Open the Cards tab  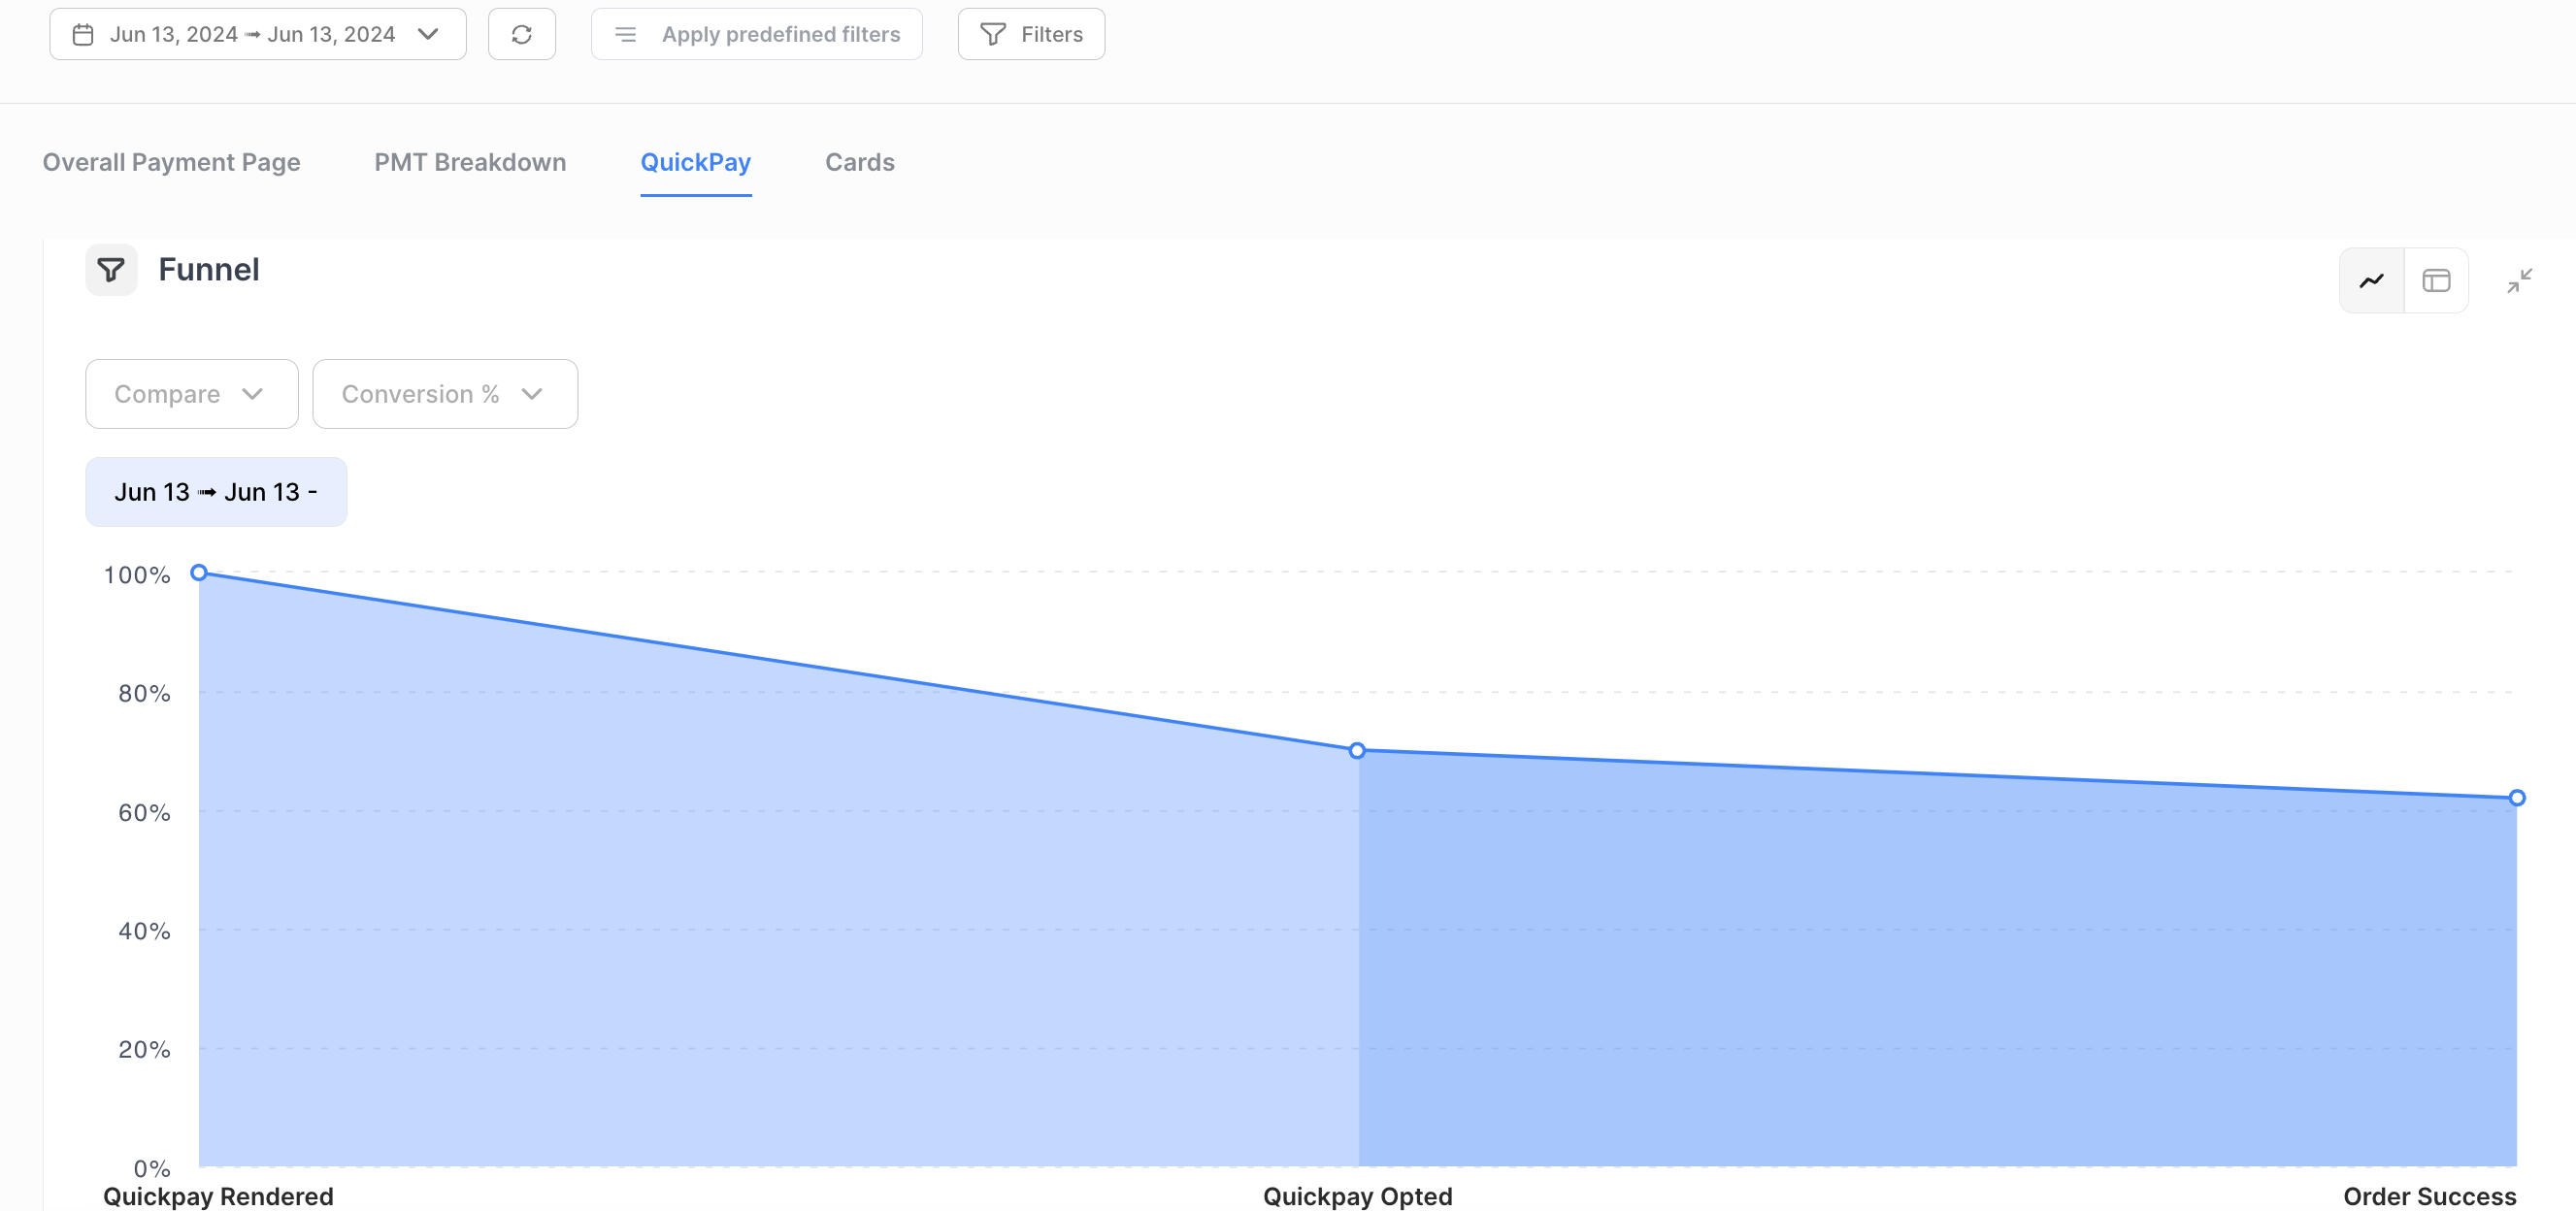[859, 162]
